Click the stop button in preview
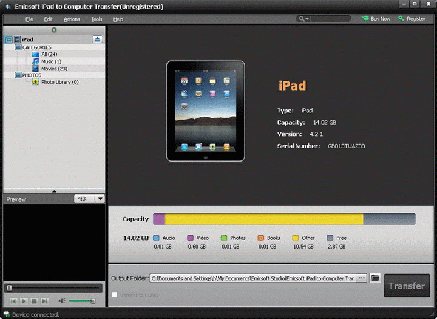 (x=34, y=301)
